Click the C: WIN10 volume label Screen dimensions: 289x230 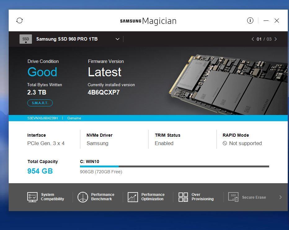[x=90, y=161]
